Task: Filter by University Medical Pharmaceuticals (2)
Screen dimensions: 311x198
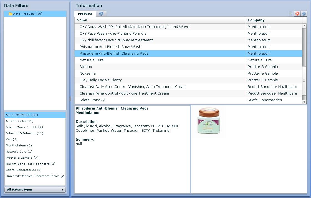Action: coord(36,176)
